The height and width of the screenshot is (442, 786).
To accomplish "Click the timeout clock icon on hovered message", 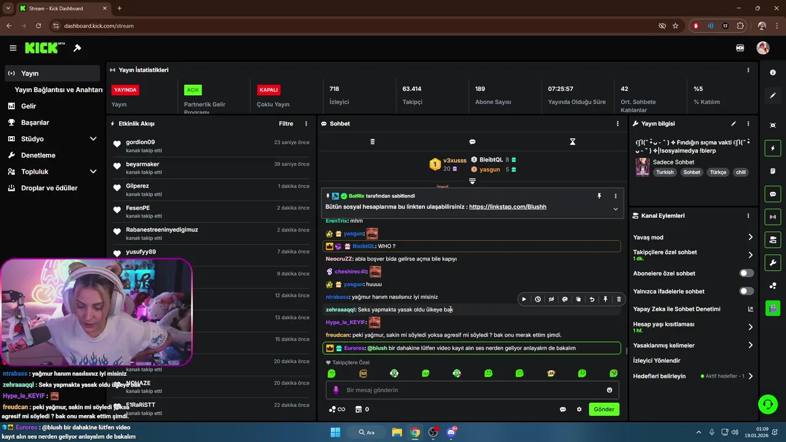I will click(537, 299).
